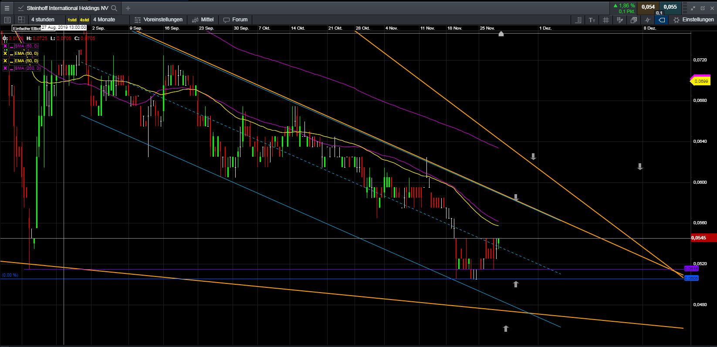Click the '1 Dez.' date axis label
This screenshot has width=717, height=347.
[x=545, y=28]
